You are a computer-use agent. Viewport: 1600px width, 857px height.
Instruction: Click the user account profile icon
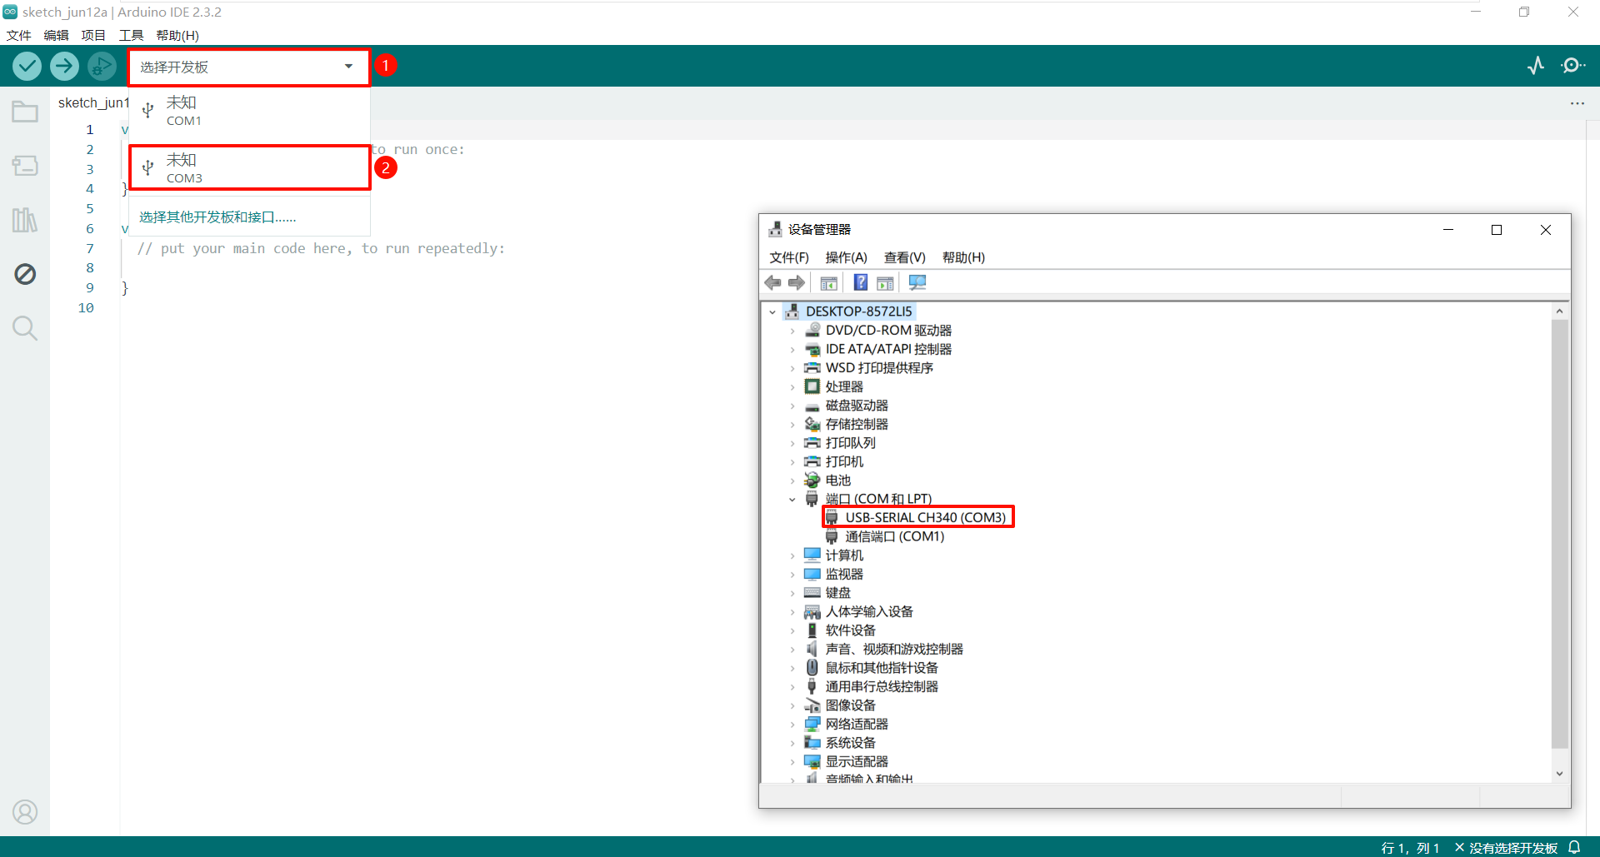click(25, 812)
